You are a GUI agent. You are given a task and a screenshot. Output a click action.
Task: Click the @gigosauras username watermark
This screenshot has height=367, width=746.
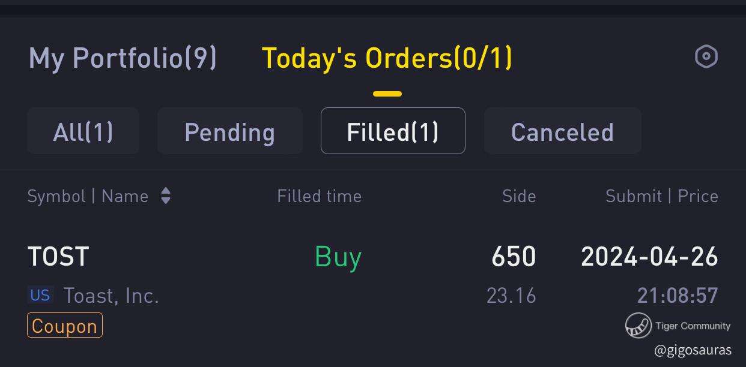[x=693, y=350]
